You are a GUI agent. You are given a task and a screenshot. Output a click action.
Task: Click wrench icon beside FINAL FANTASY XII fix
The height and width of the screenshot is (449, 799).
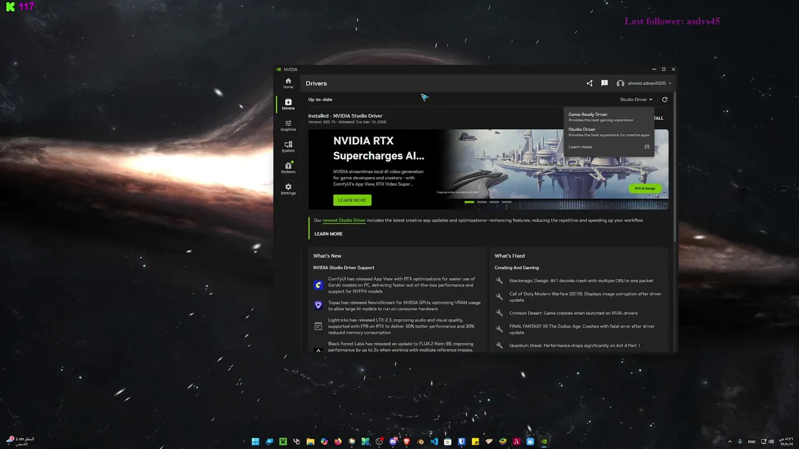click(499, 329)
